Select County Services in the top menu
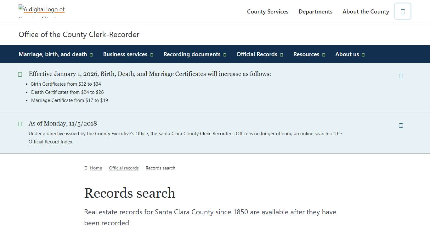Screen dimensions: 430x241 268,11
